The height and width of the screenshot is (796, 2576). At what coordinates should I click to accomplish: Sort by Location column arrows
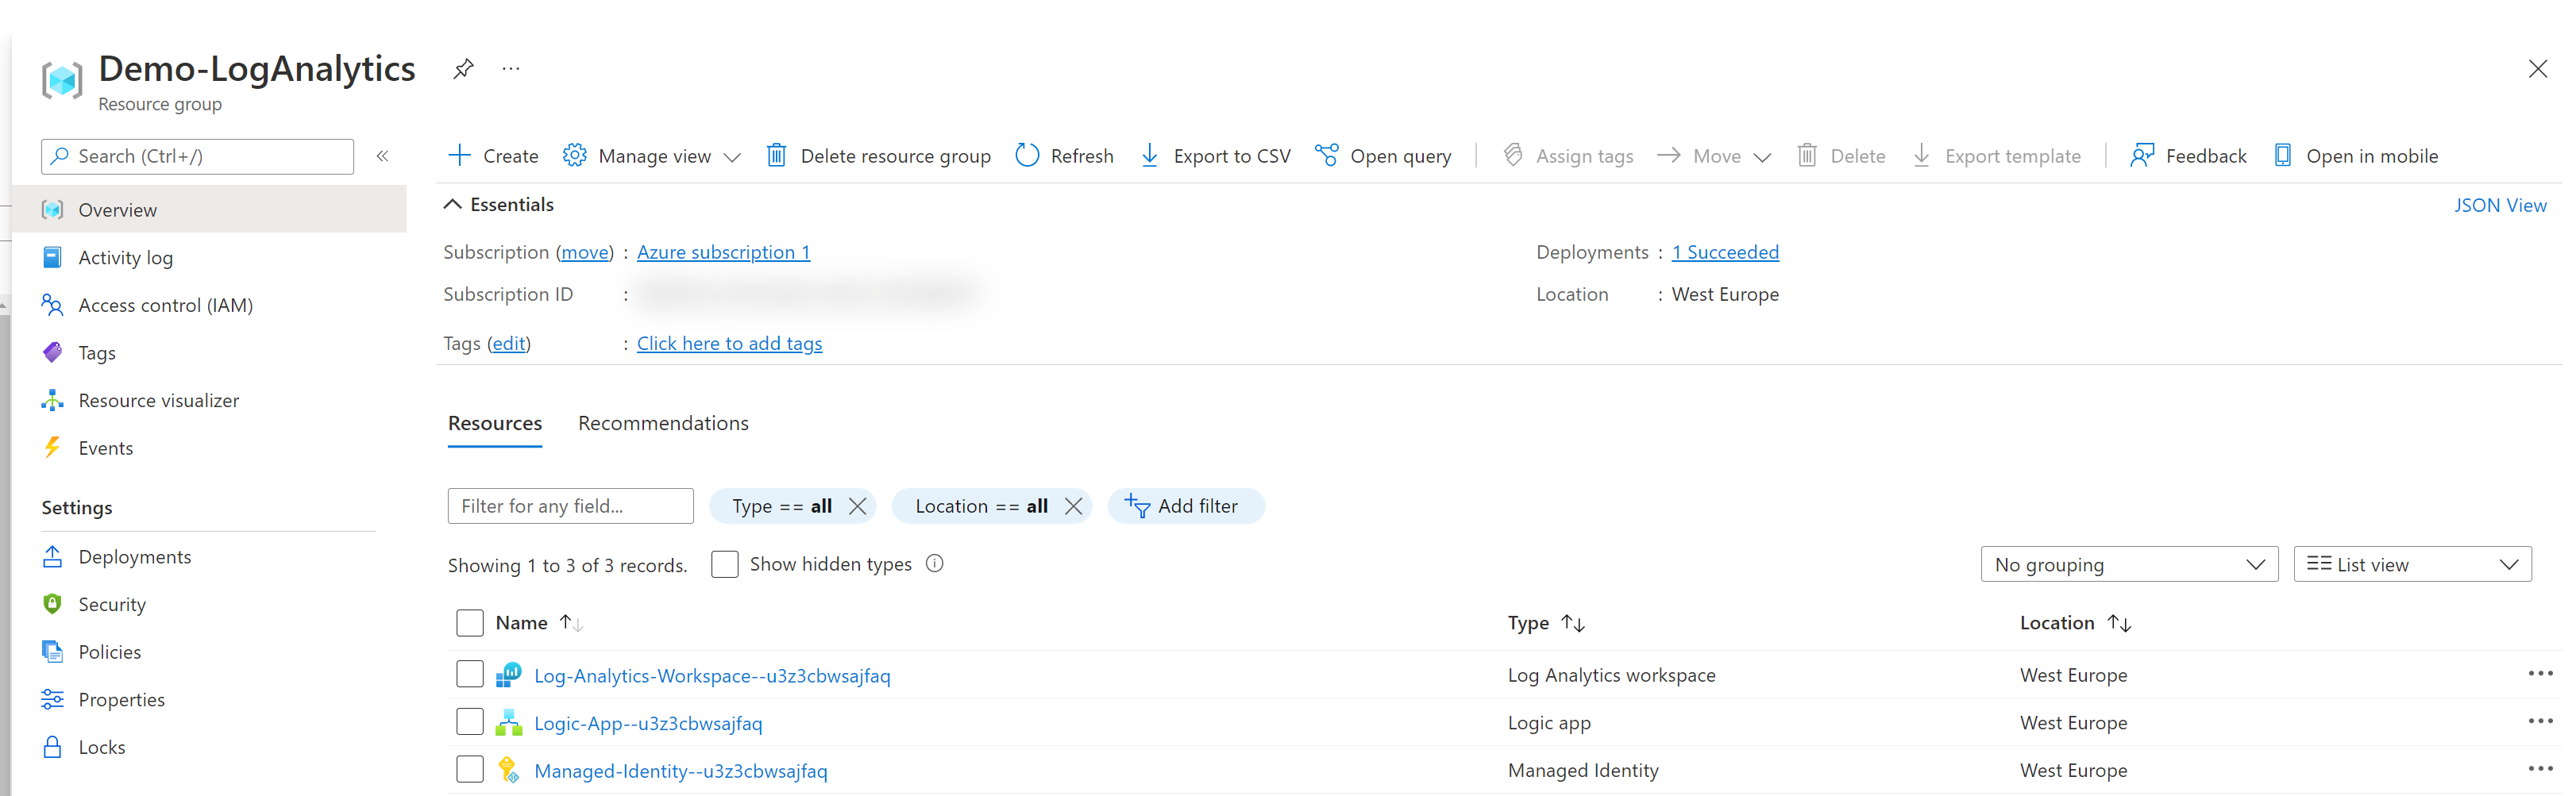pos(2119,623)
